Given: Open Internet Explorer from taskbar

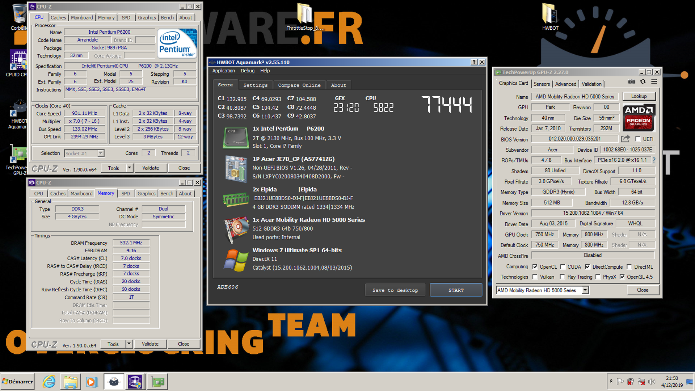Looking at the screenshot, I should pyautogui.click(x=49, y=382).
